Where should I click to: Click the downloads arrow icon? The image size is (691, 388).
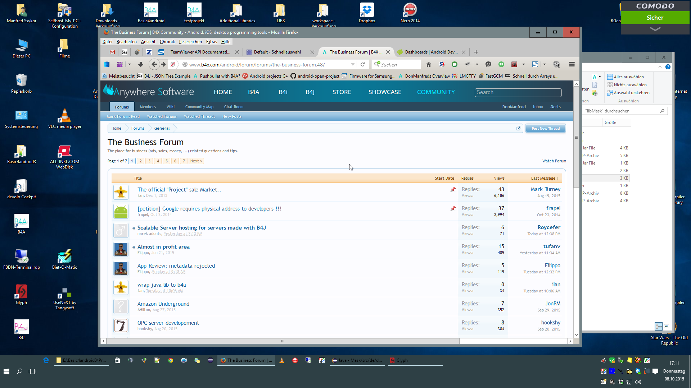coord(141,65)
